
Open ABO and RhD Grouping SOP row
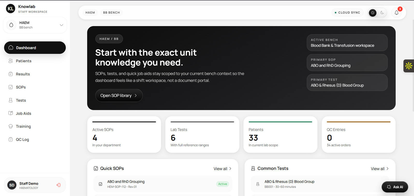tap(163, 184)
